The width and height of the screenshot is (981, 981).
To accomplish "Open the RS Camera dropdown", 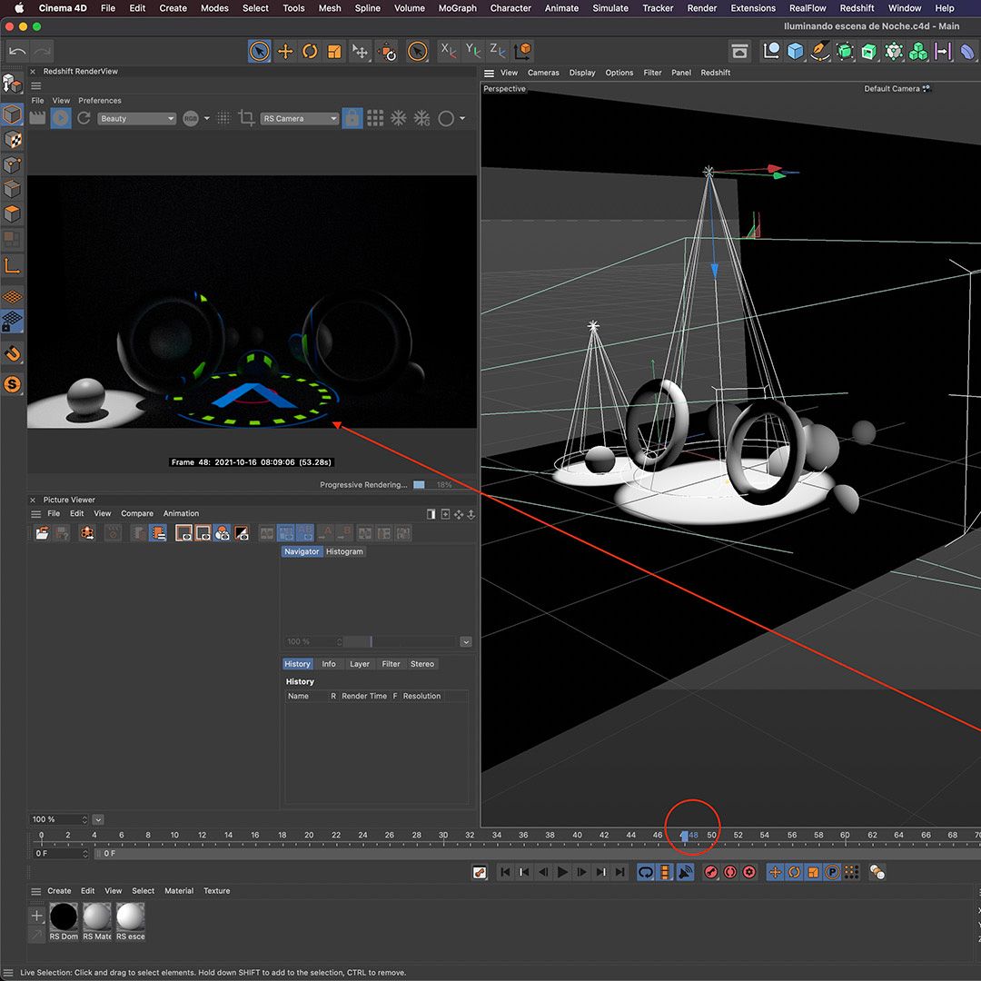I will (300, 118).
